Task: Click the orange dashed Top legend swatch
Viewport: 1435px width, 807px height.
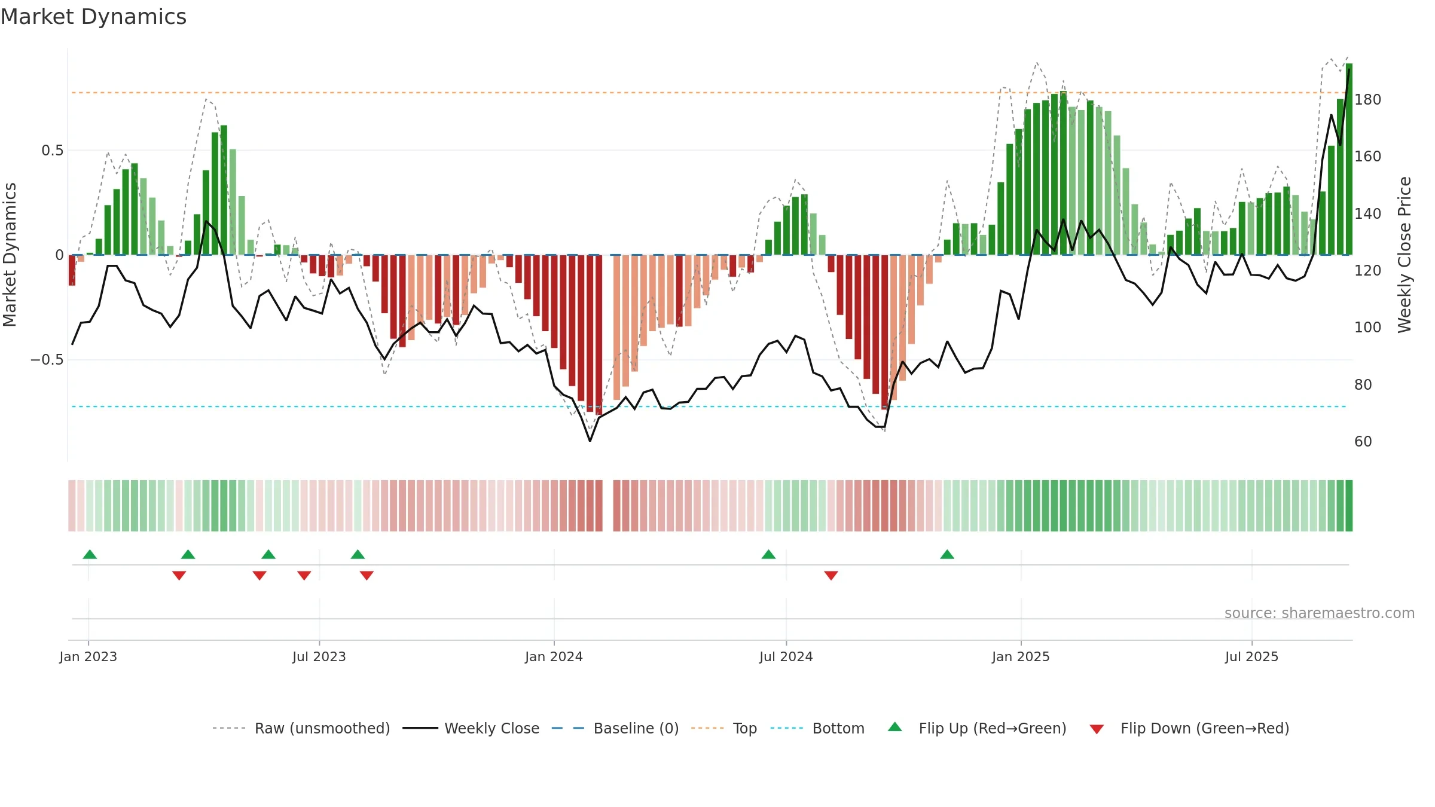Action: pos(707,728)
